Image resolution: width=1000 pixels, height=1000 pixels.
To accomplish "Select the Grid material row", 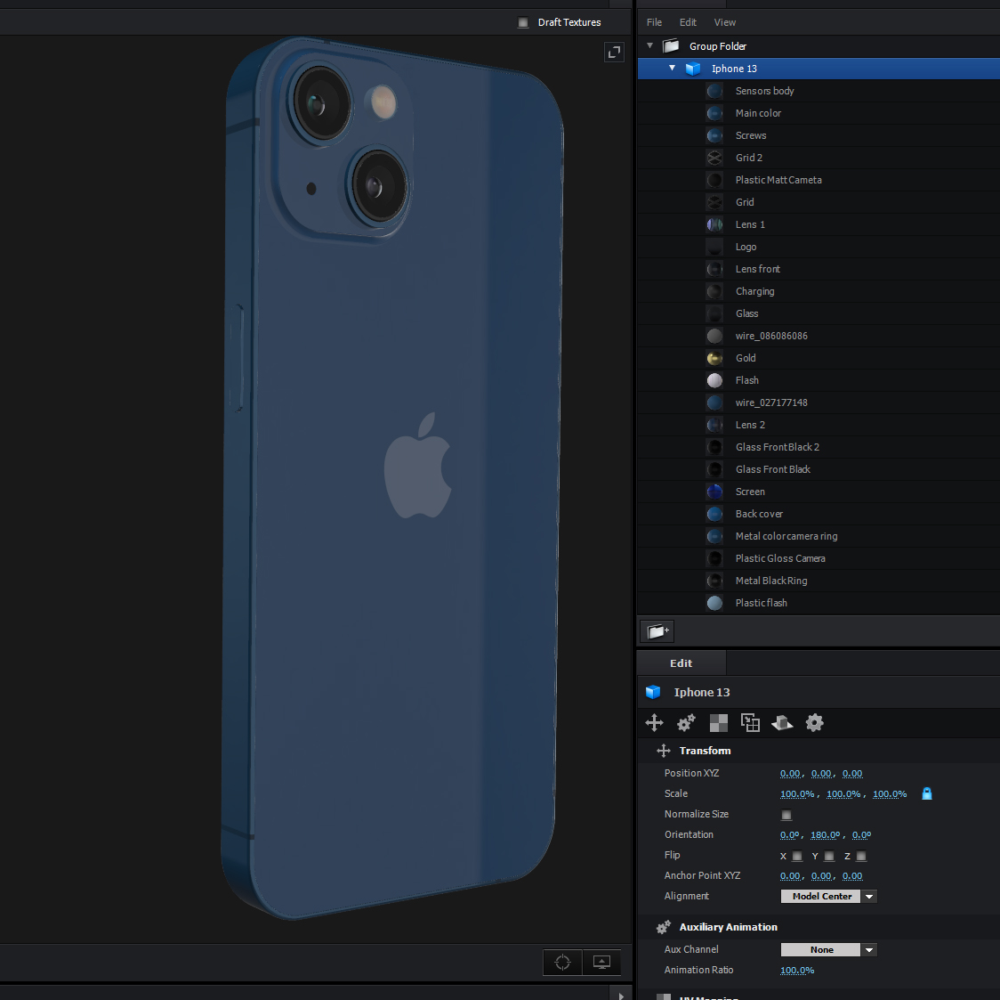I will coord(819,202).
